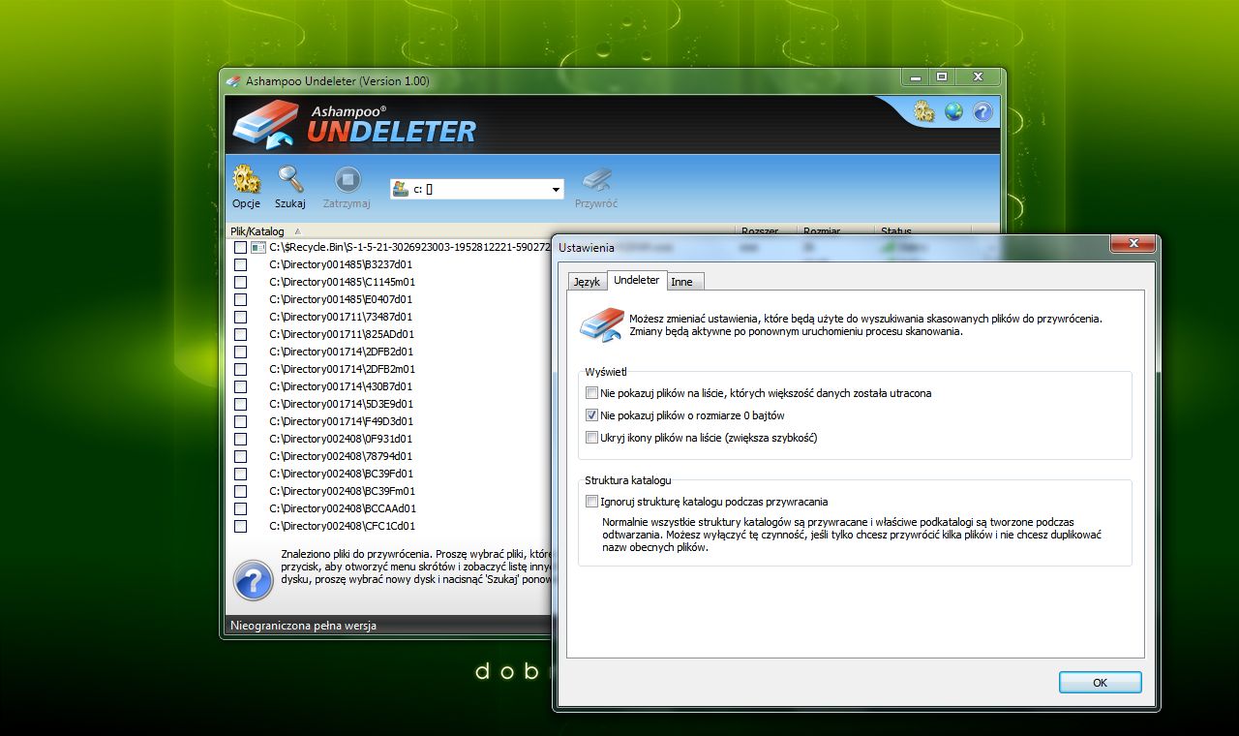Sort by Status column header

point(922,231)
